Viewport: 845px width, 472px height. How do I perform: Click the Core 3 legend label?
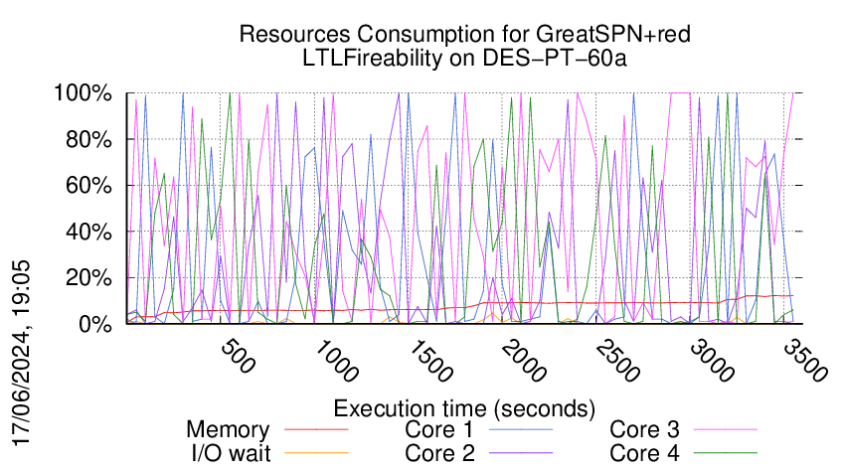point(644,429)
